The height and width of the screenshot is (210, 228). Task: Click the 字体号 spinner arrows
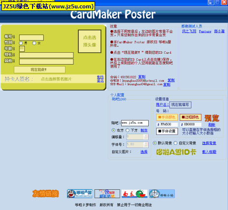pyautogui.click(x=146, y=144)
